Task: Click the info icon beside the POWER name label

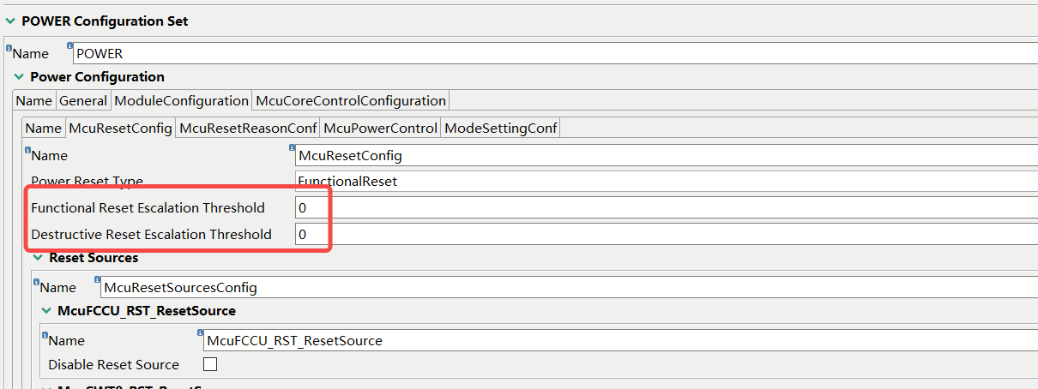Action: [x=9, y=49]
